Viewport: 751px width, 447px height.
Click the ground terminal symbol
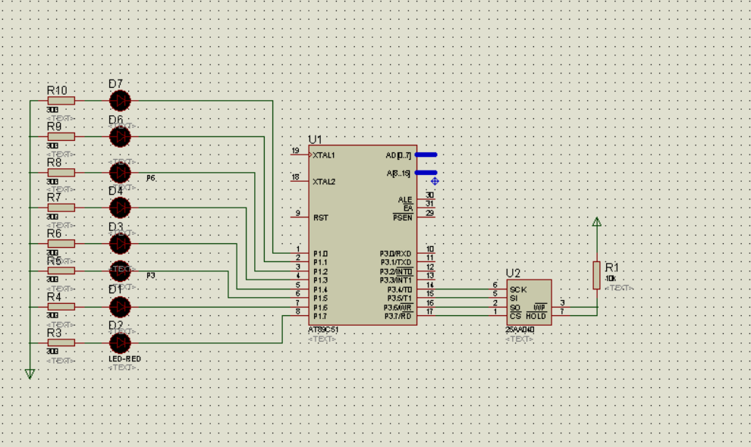click(x=30, y=374)
